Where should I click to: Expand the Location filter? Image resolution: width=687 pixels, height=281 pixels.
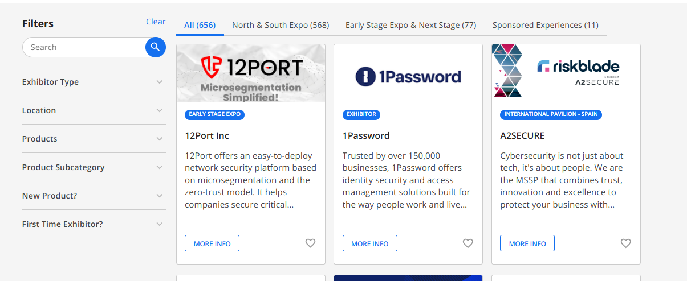click(x=159, y=110)
